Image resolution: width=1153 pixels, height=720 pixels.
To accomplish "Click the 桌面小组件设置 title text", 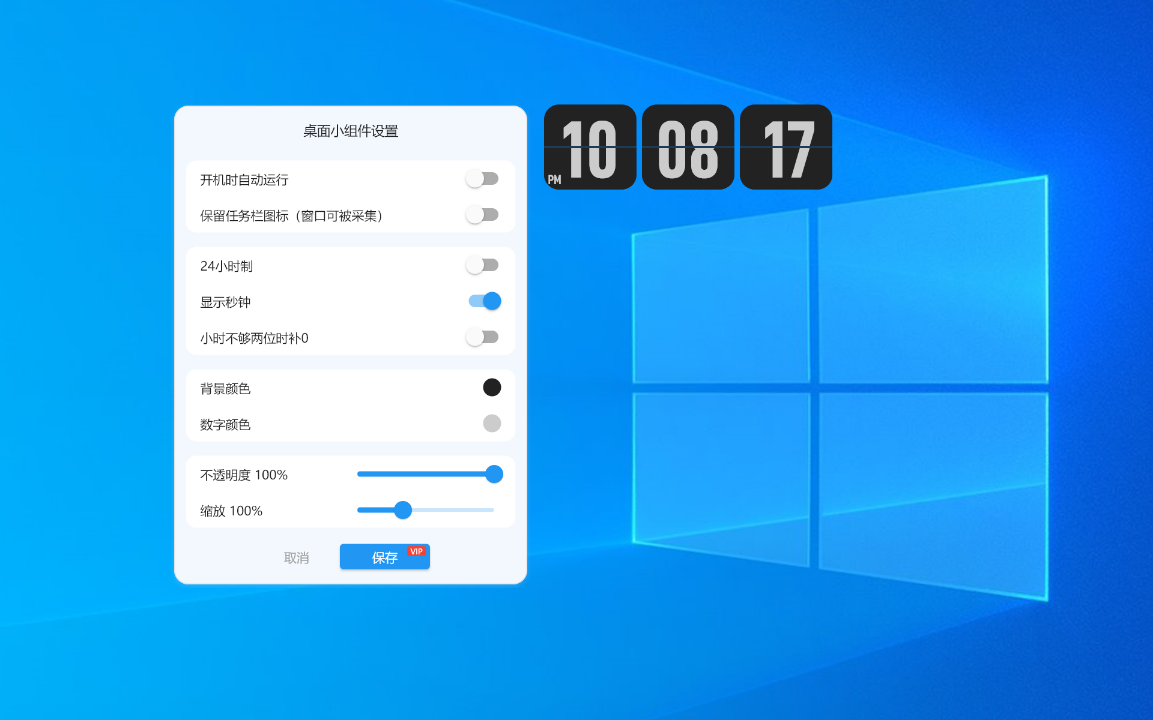I will point(351,131).
